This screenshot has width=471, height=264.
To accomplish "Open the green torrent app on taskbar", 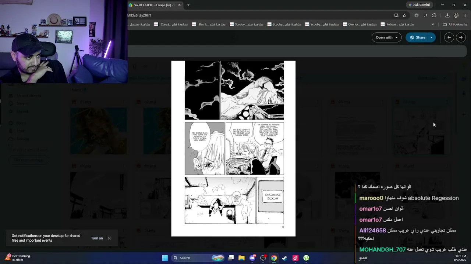I will click(306, 258).
